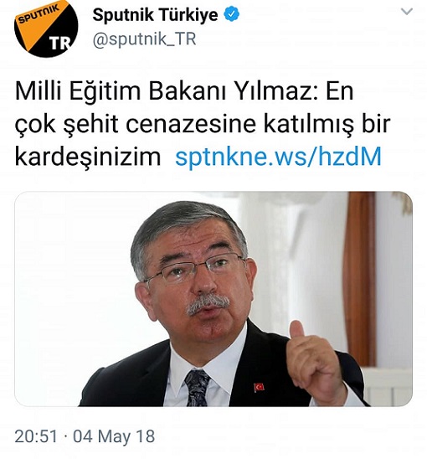Click the 20:51 · 04 May 18 timestamp
Viewport: 427px width, 459px height.
pyautogui.click(x=85, y=436)
